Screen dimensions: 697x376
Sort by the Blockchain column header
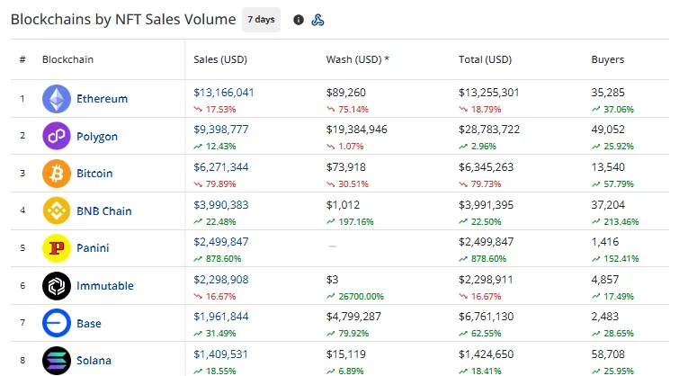67,59
